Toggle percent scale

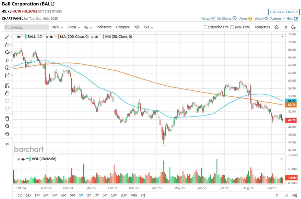[x=286, y=195]
